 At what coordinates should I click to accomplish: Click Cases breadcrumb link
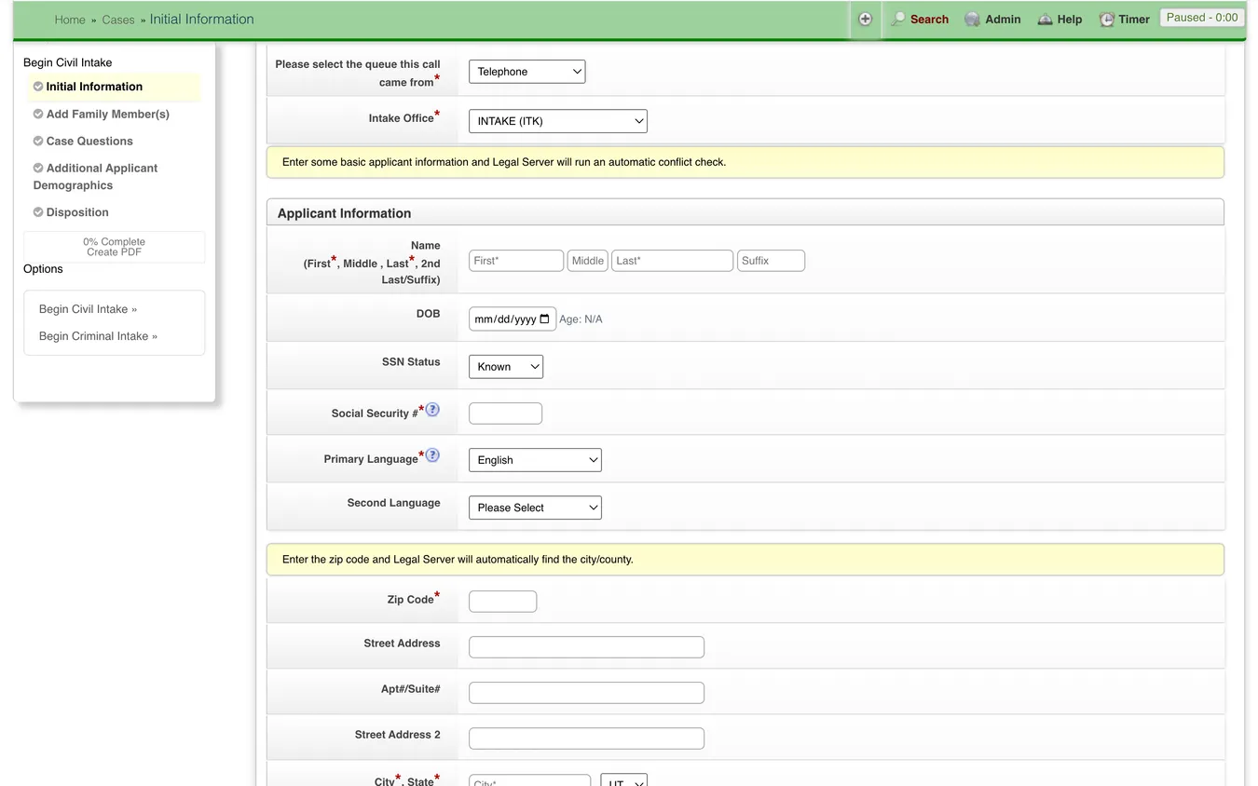click(118, 20)
